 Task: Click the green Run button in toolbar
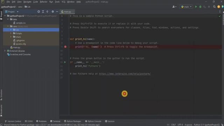[x=196, y=7]
